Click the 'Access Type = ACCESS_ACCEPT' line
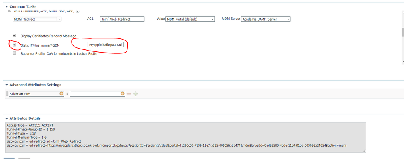The width and height of the screenshot is (404, 159). point(30,125)
